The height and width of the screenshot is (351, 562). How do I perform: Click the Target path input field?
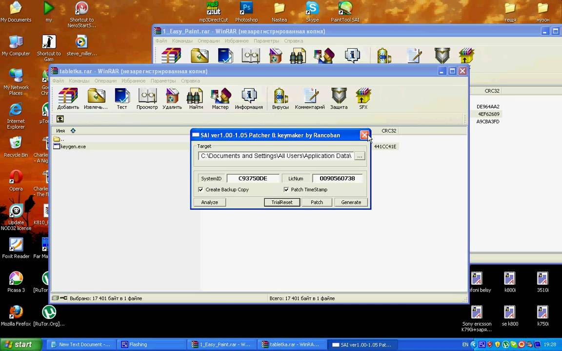coord(276,156)
